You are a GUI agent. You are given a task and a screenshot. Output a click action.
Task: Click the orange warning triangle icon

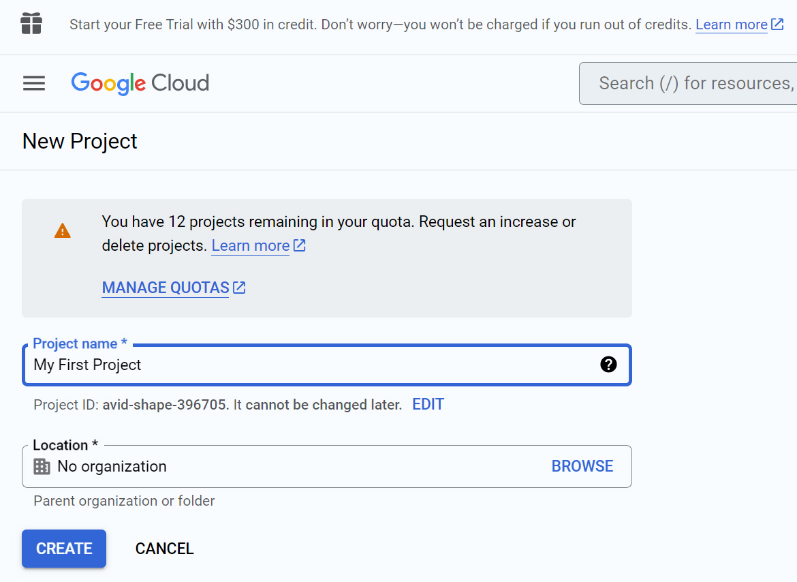[63, 231]
